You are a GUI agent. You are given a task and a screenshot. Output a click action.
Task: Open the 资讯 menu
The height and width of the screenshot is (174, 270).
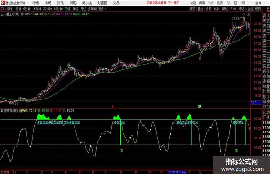coord(61,3)
